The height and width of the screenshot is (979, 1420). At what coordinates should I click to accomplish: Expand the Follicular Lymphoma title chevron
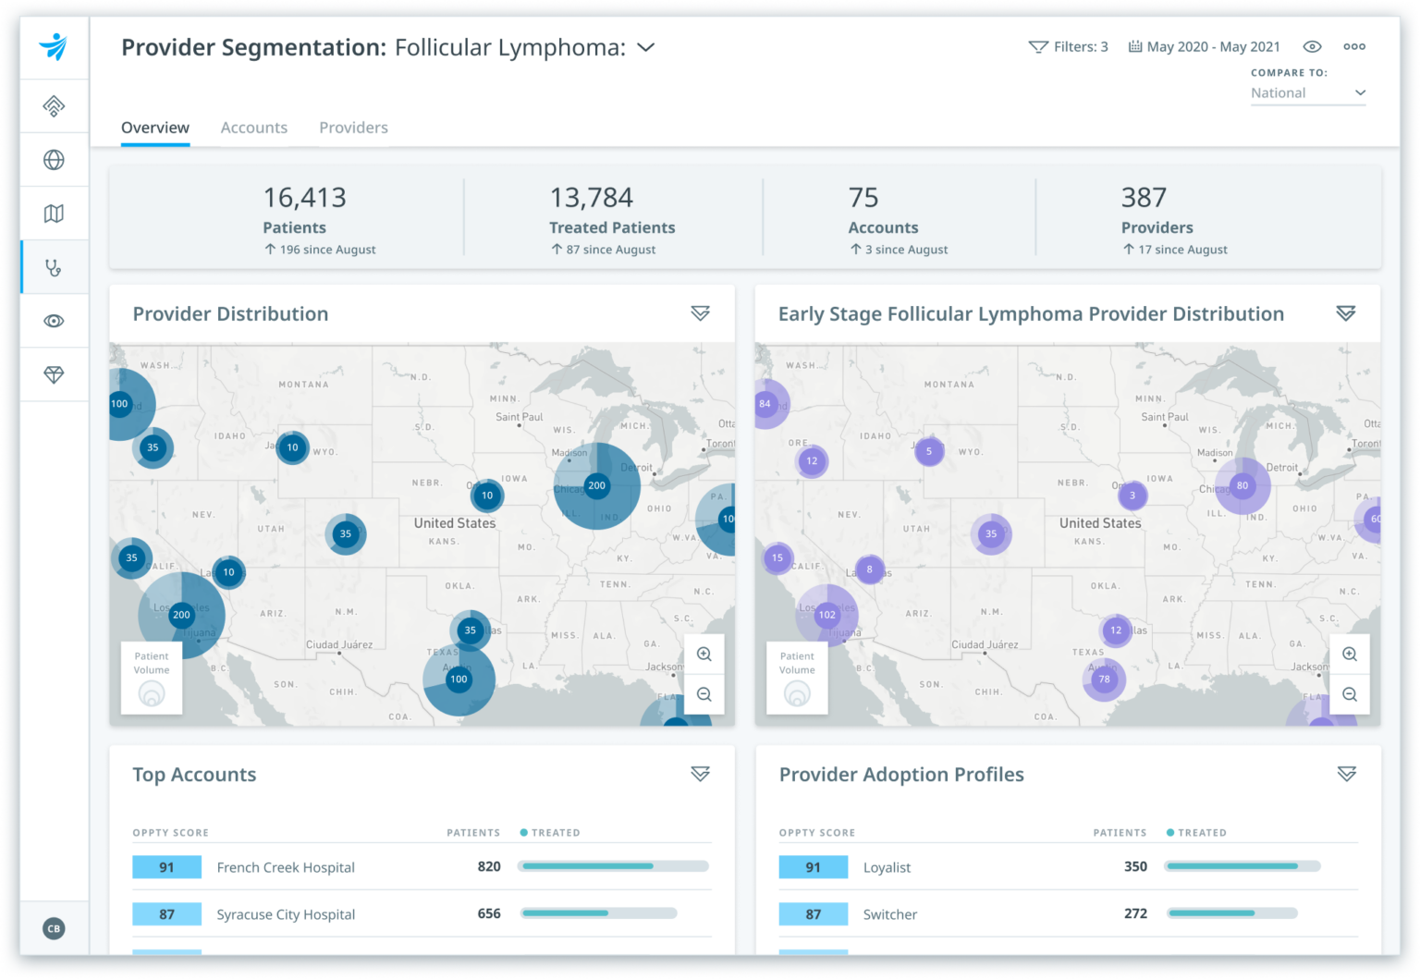[x=647, y=47]
